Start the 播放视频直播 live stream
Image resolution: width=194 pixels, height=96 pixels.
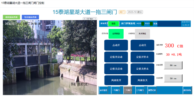11,17
